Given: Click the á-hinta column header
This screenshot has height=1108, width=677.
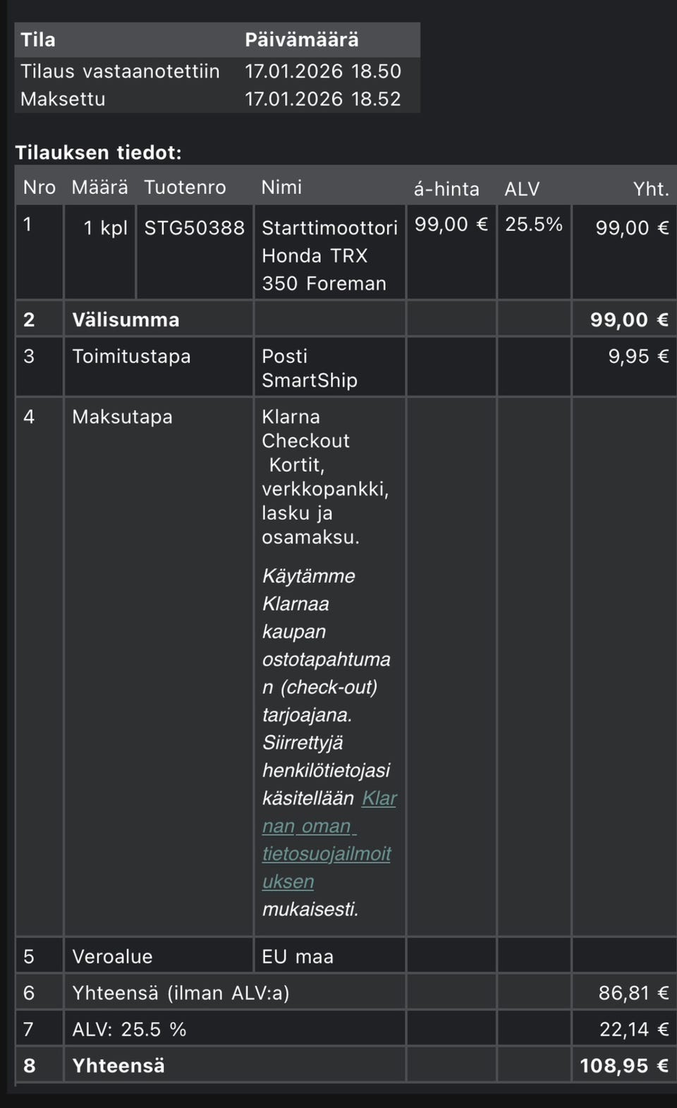Looking at the screenshot, I should pyautogui.click(x=446, y=189).
